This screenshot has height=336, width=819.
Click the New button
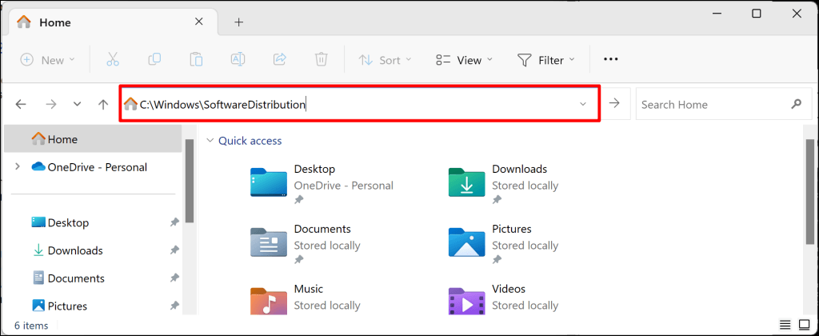coord(47,60)
